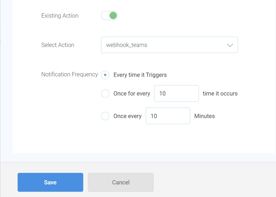Click the Existing Action label

[60, 16]
